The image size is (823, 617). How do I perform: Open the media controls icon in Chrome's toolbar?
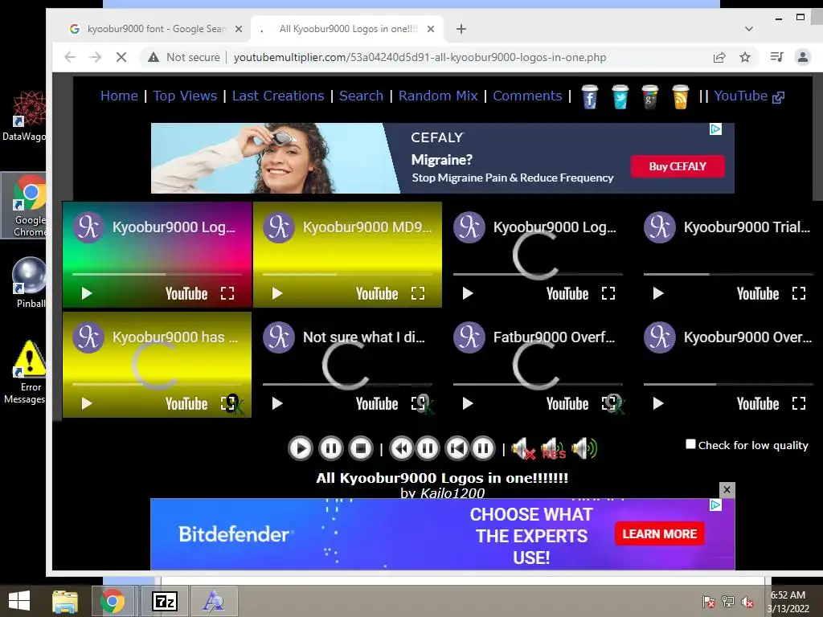coord(777,57)
